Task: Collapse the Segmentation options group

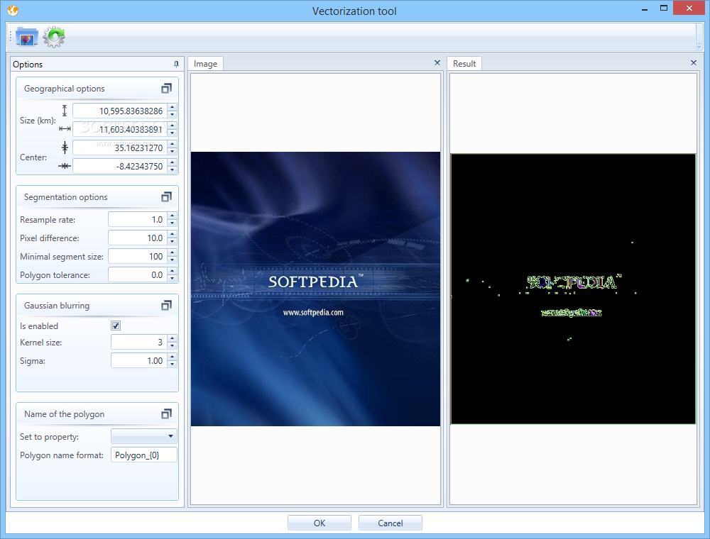Action: coord(166,197)
